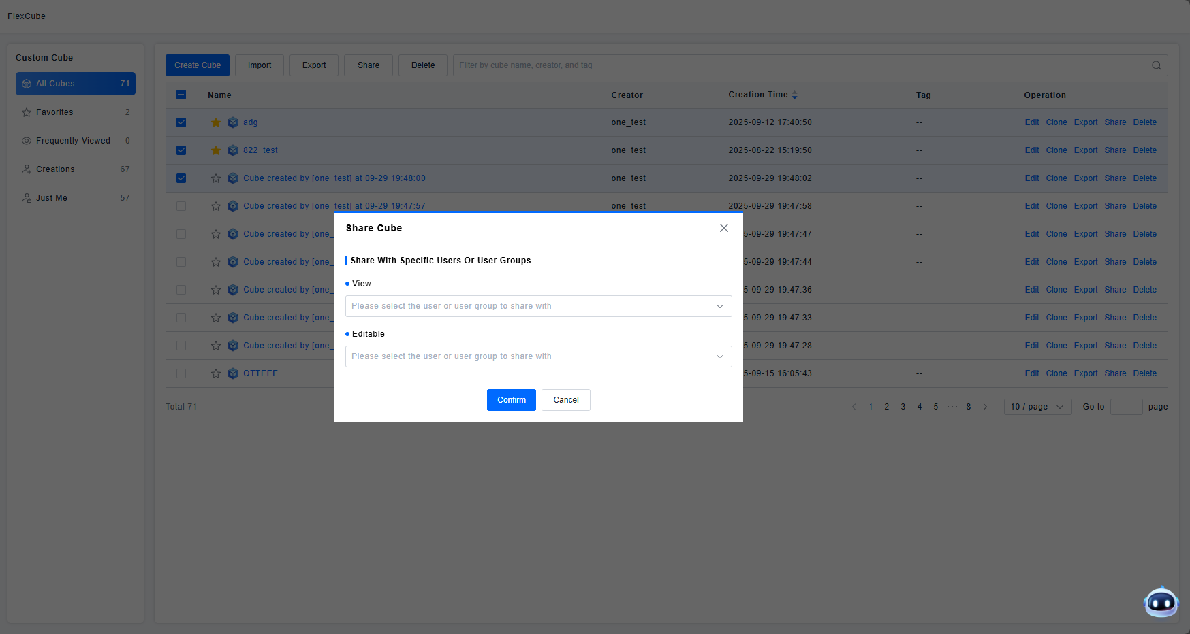Select Just Me in sidebar
This screenshot has height=634, width=1190.
pyautogui.click(x=52, y=198)
